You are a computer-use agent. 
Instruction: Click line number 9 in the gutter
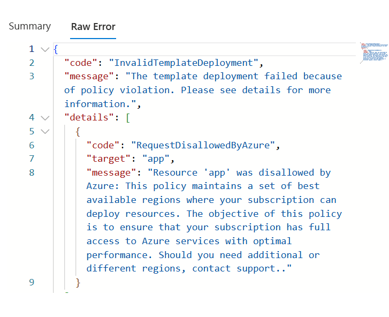(x=32, y=282)
